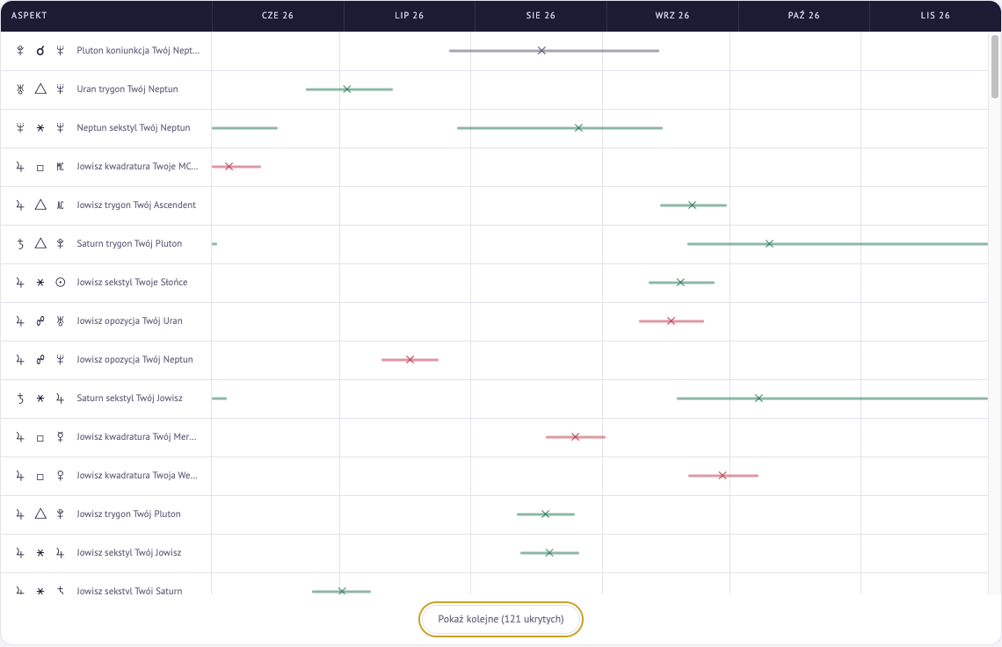The width and height of the screenshot is (1002, 647).
Task: Click the Pokaż kolejne (121 ukrytych) button
Action: [x=501, y=619]
